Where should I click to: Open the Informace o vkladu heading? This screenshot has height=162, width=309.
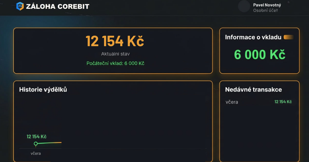(253, 37)
